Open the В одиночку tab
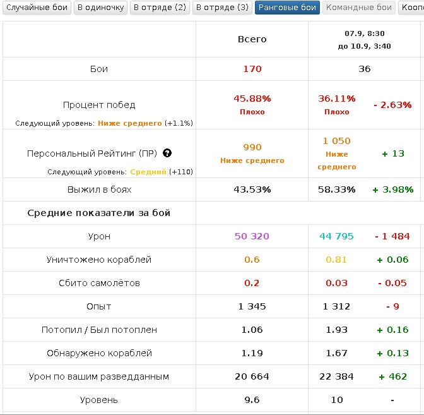 point(100,8)
